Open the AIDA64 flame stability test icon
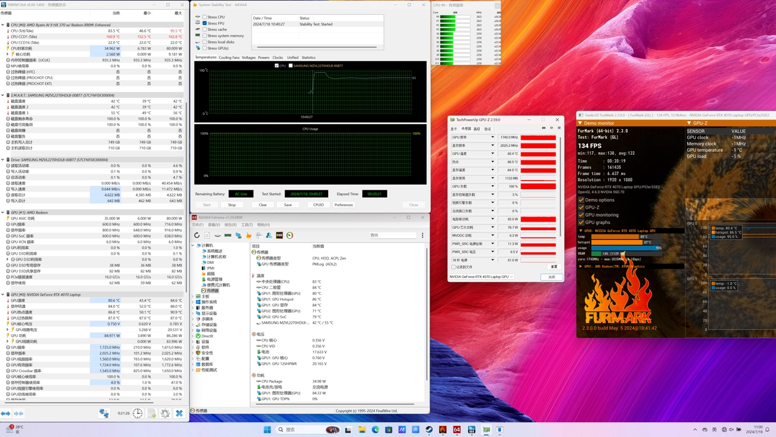 point(248,235)
